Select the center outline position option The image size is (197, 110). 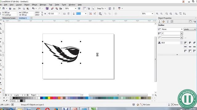tap(190, 51)
